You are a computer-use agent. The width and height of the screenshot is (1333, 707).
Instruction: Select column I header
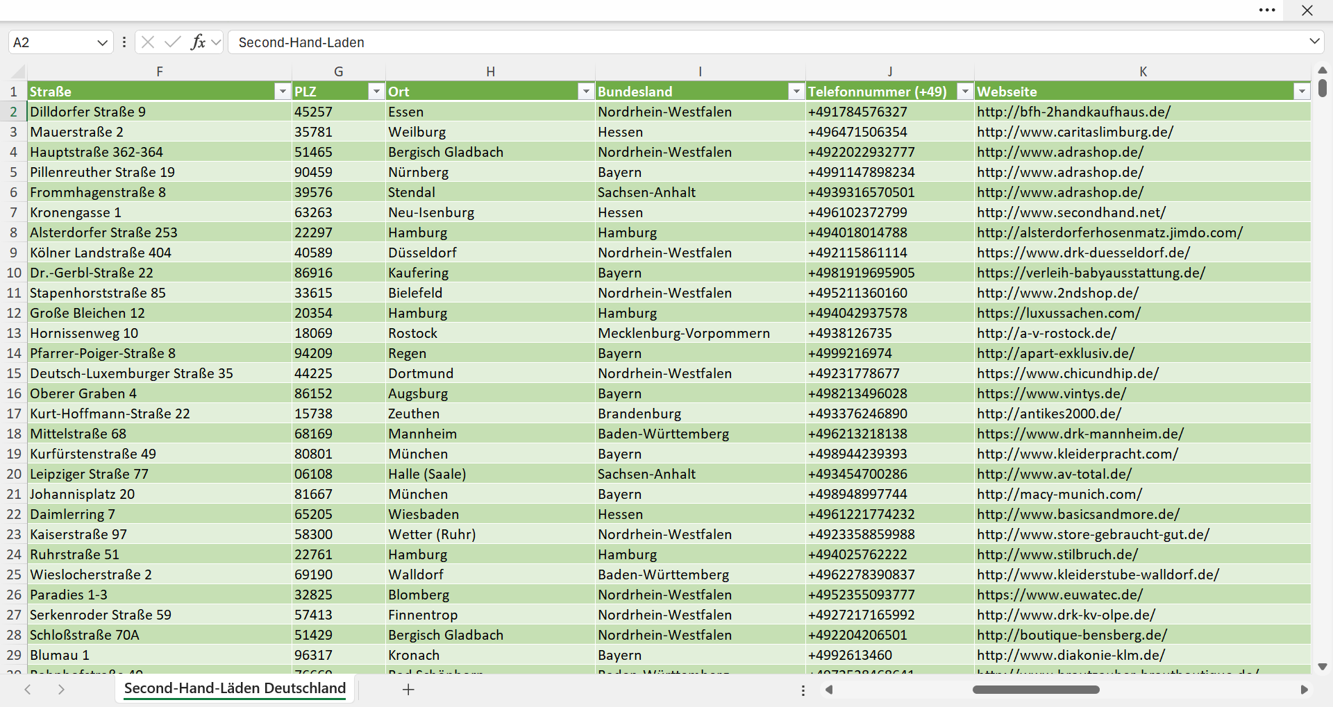click(701, 71)
